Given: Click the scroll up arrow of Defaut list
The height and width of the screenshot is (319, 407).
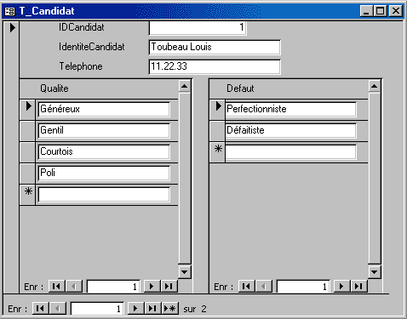Looking at the screenshot, I should point(375,86).
